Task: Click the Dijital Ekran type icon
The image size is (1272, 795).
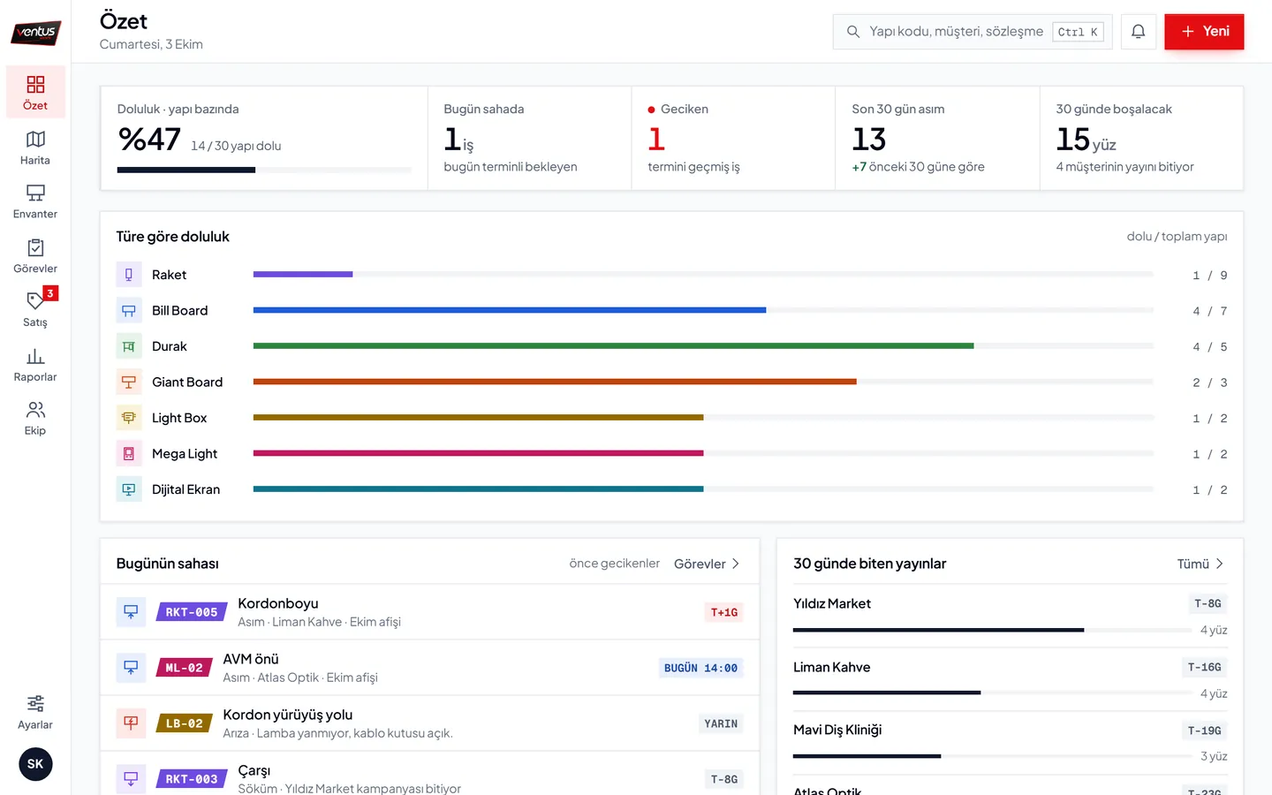Action: (x=129, y=489)
